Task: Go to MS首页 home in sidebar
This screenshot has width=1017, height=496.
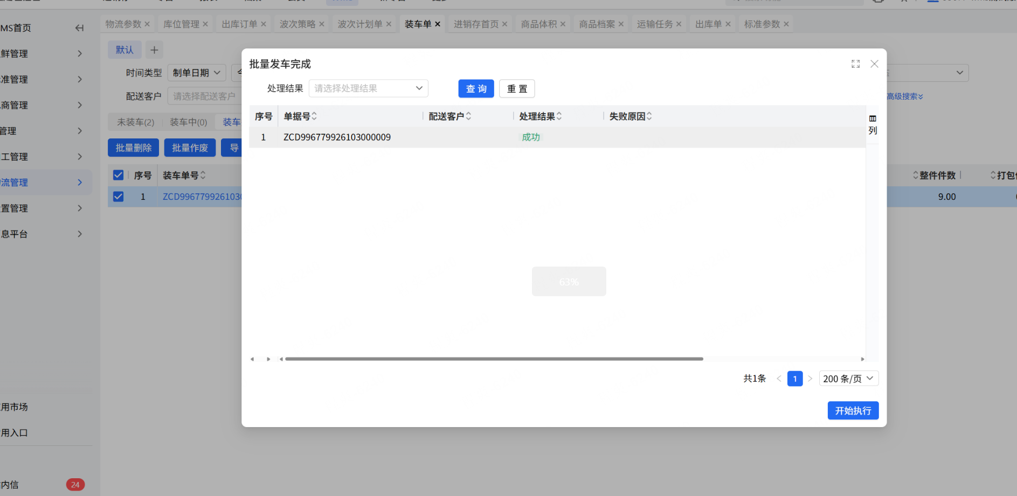Action: [16, 28]
